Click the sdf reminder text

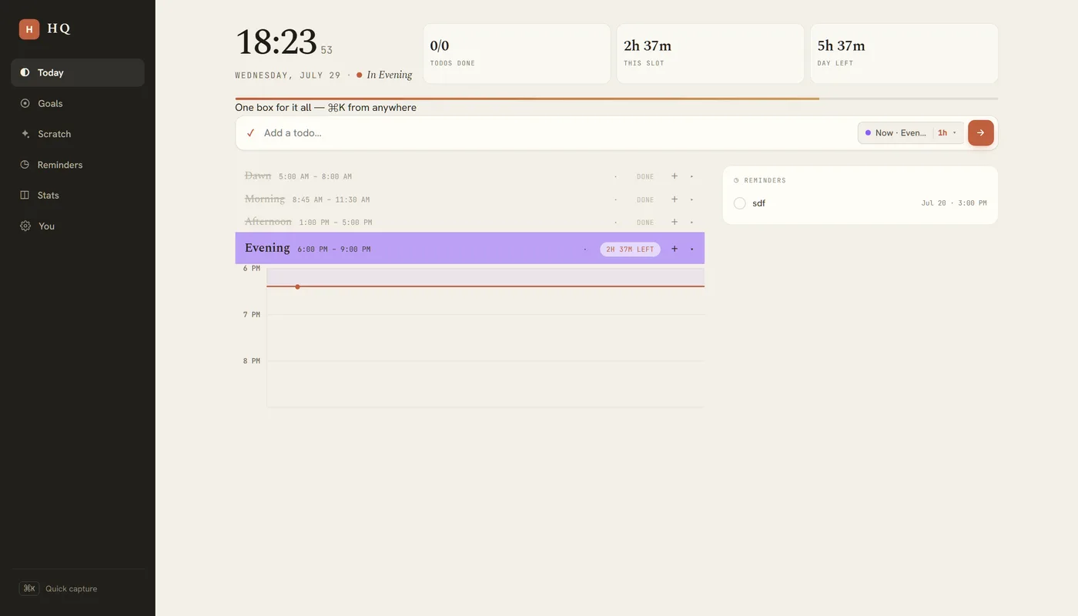pyautogui.click(x=758, y=203)
